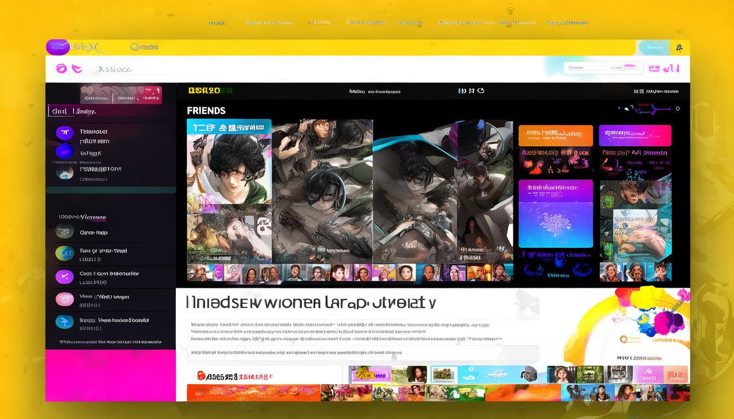Select the blue glowing circle sidebar avatar

[x=64, y=152]
